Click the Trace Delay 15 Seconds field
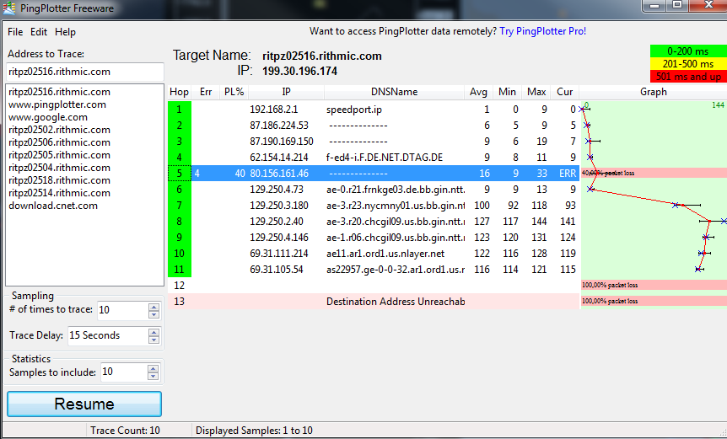This screenshot has width=727, height=439. coord(108,335)
